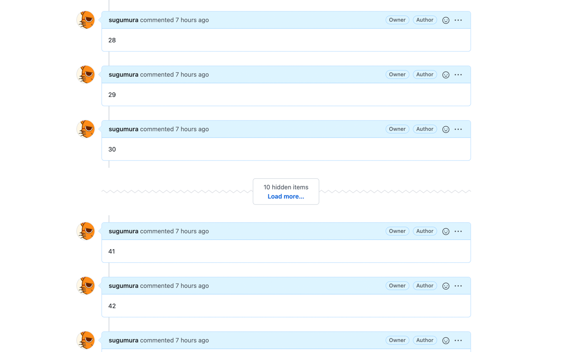The height and width of the screenshot is (352, 563).
Task: Open the reaction smiley on comment 28
Action: click(x=446, y=20)
